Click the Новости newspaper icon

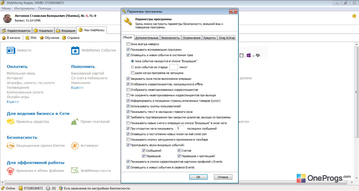[11, 50]
